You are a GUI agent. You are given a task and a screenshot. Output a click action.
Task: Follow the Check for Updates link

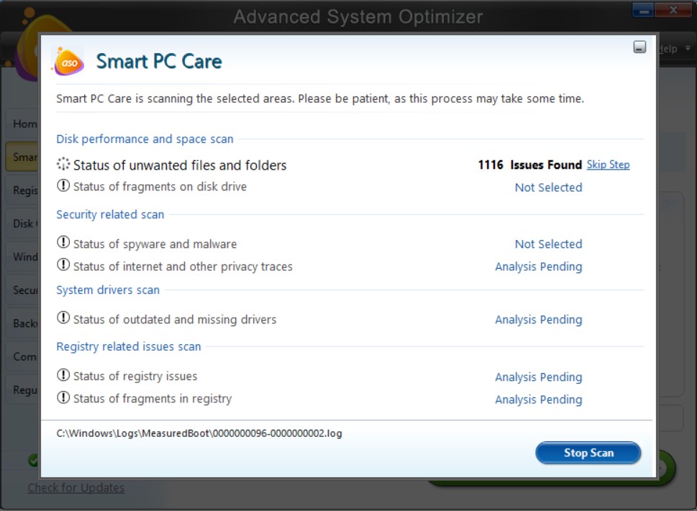coord(76,487)
